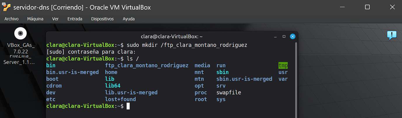Close the clara@clara-VirtualBox terminal window
402x118 pixels.
tap(293, 37)
